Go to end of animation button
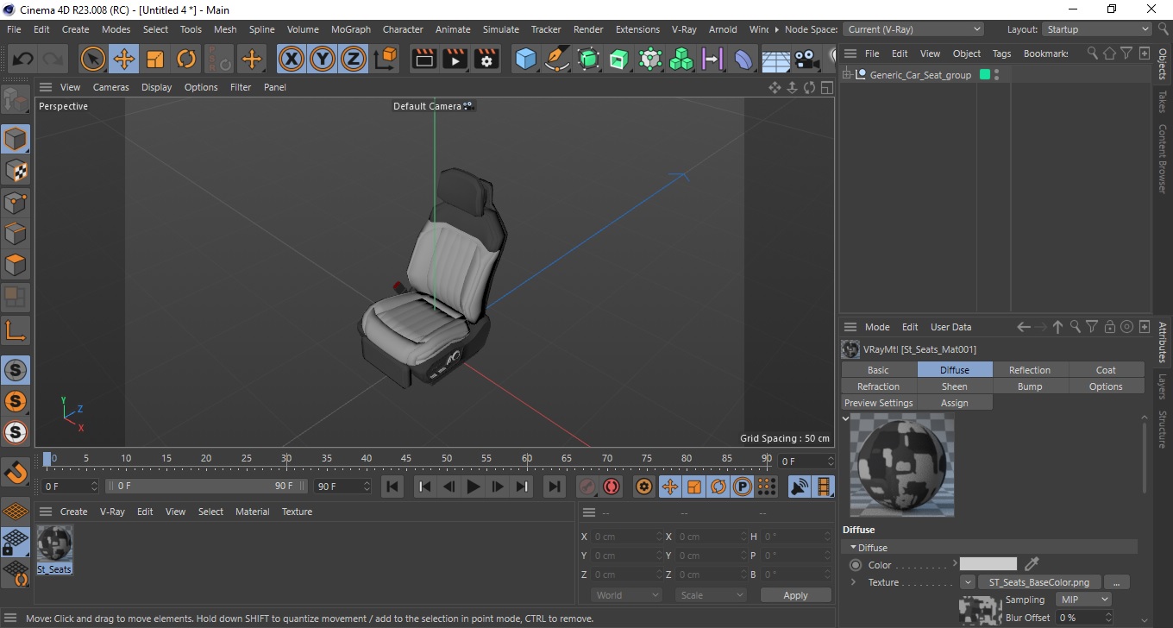The image size is (1173, 628). pos(554,487)
